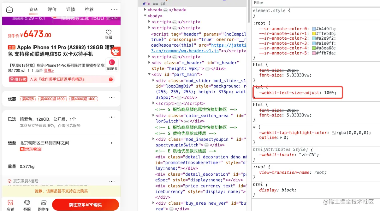Switch to the 评价 tab

pos(52,9)
